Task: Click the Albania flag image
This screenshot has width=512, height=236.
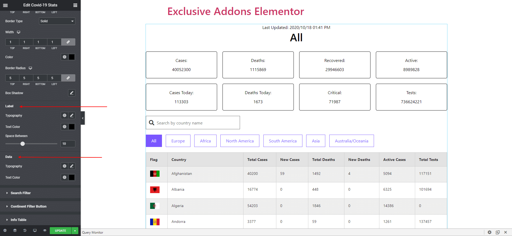Action: [155, 190]
